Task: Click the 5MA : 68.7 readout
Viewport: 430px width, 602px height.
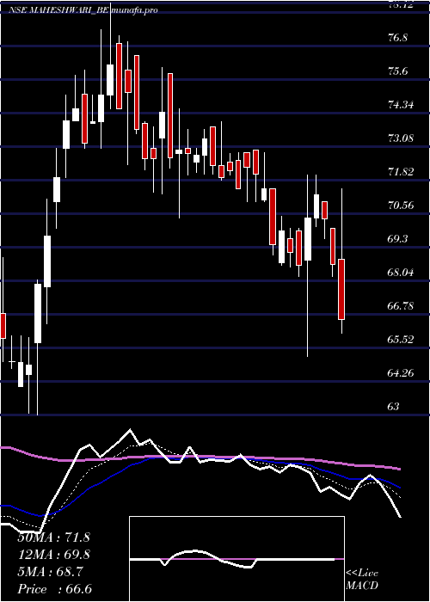Action: [x=50, y=572]
